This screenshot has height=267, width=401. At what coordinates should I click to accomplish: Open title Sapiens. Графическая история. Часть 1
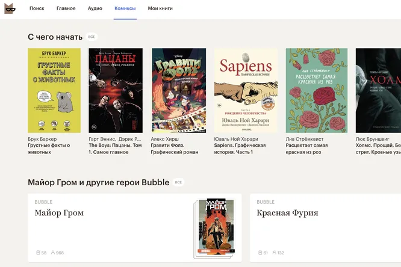[240, 149]
